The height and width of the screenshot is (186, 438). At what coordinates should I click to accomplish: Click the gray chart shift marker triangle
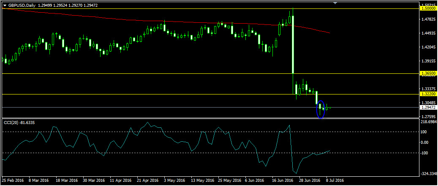tap(335, 3)
